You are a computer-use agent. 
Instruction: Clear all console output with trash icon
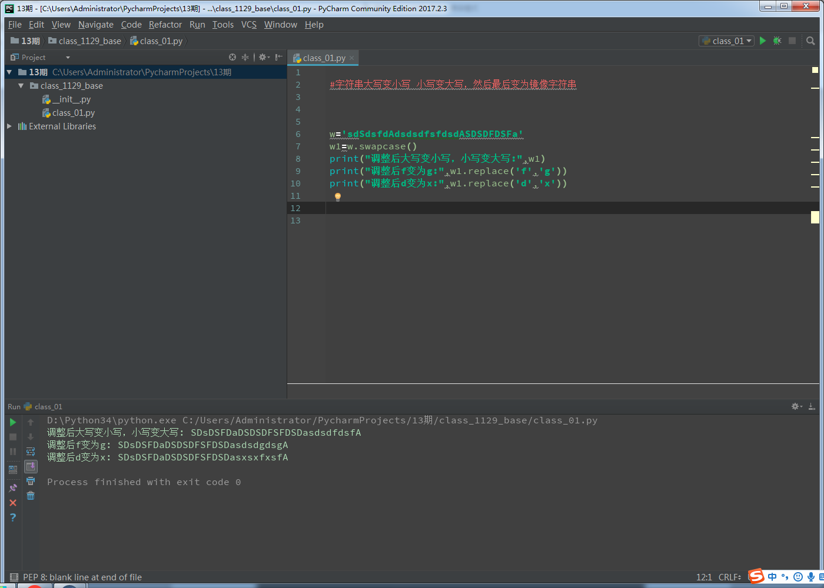pos(31,496)
